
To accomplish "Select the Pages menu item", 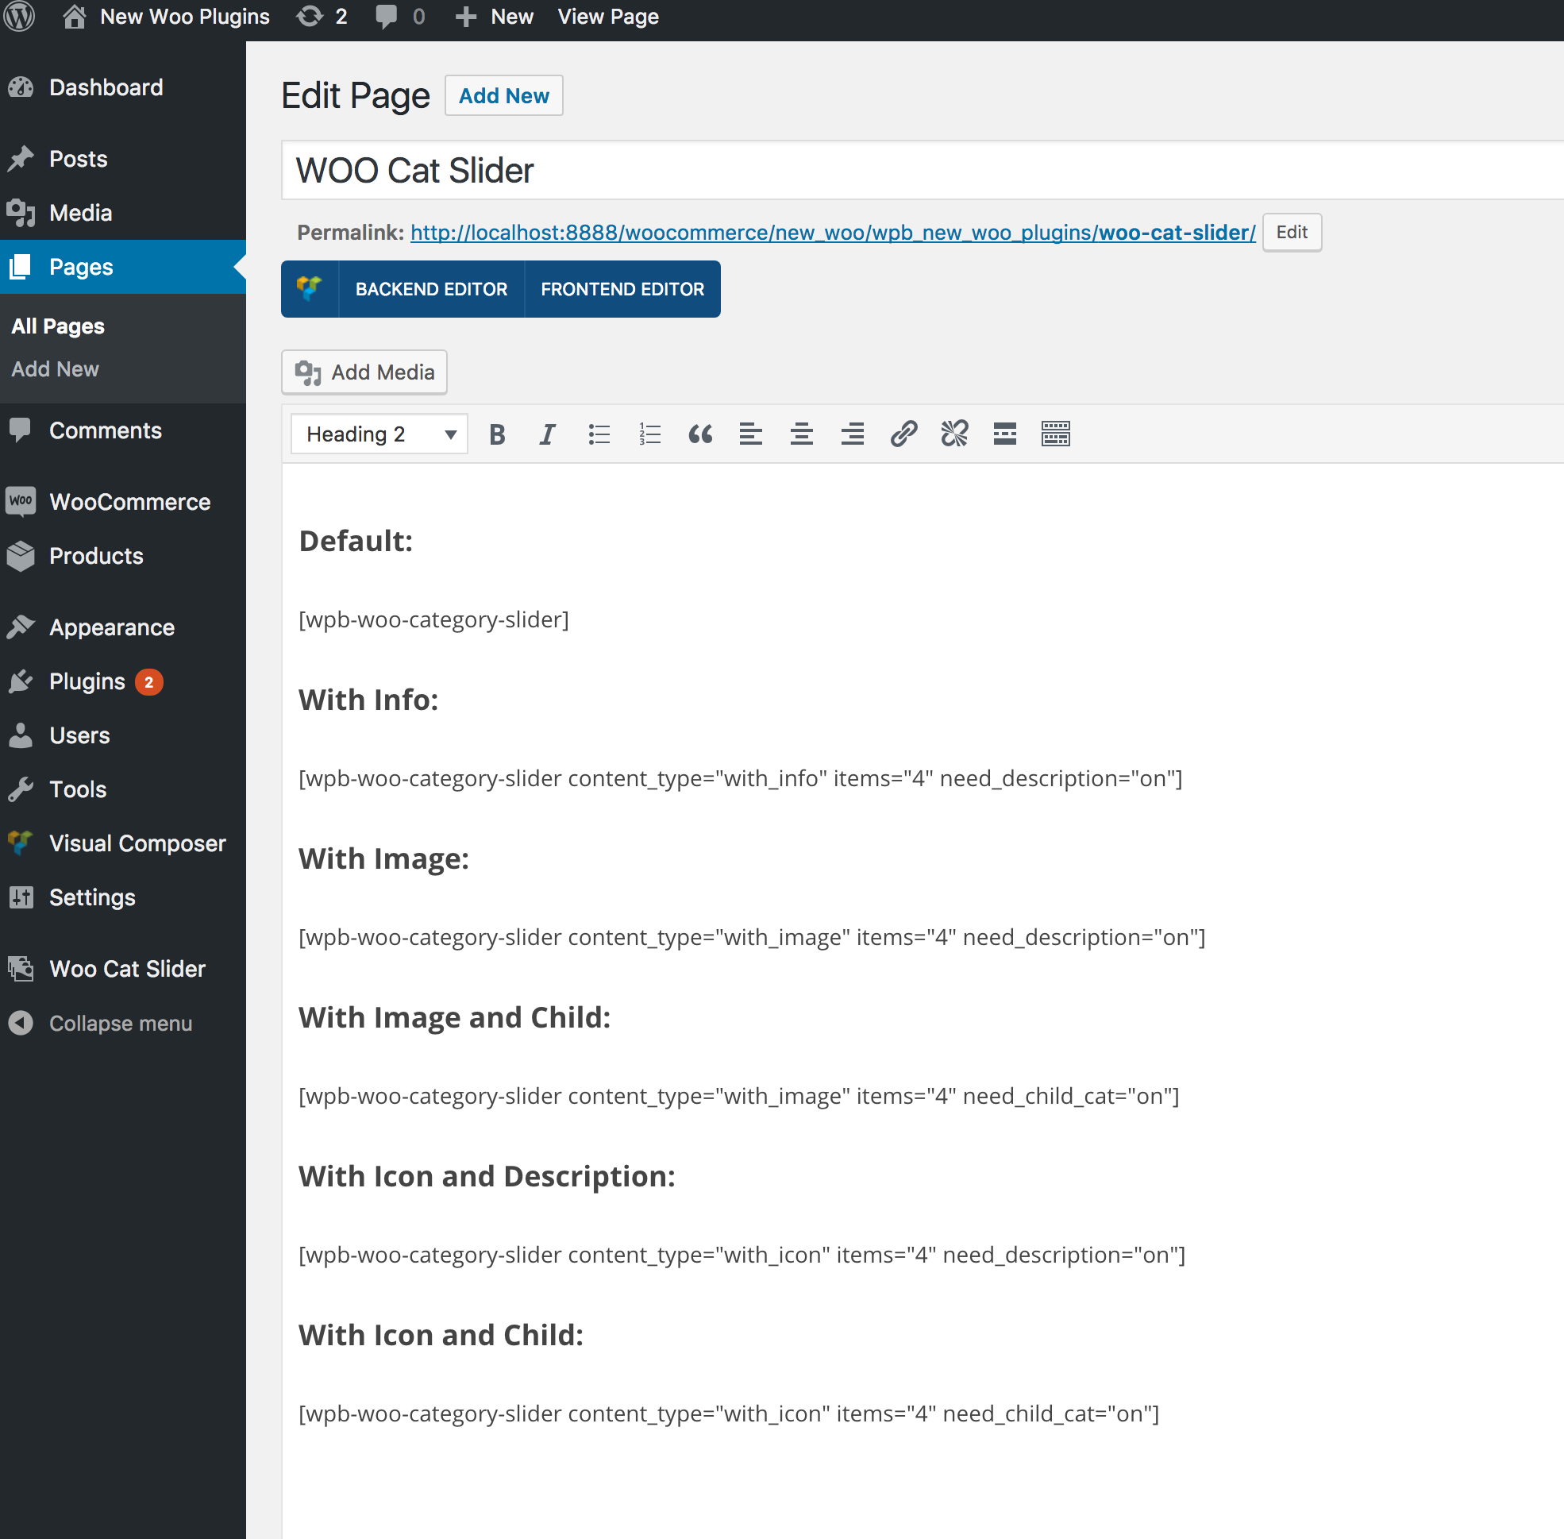I will point(79,266).
